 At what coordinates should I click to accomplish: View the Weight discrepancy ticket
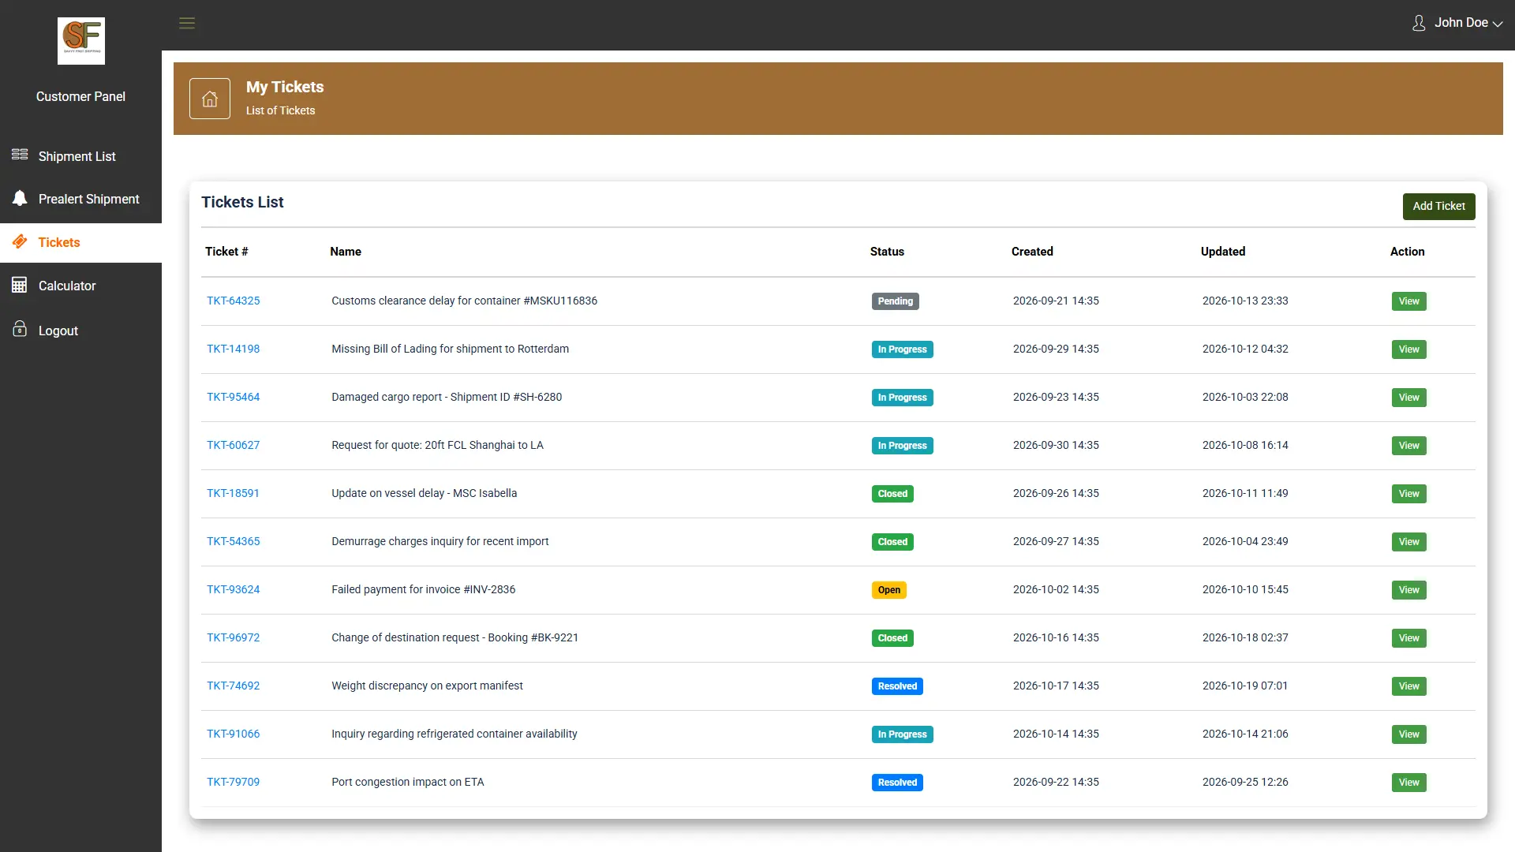tap(1408, 686)
